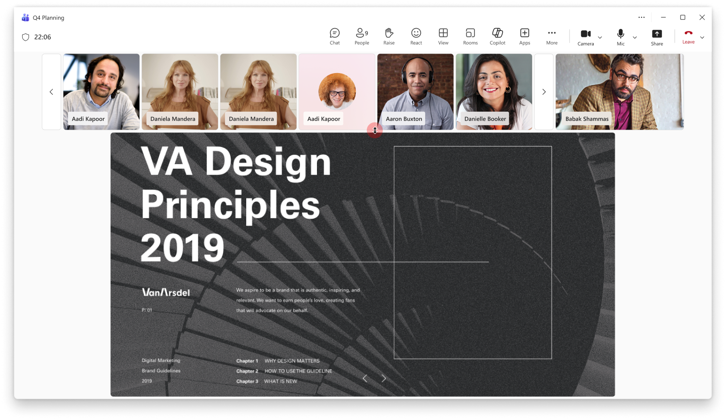The width and height of the screenshot is (726, 420).
Task: Leave the meeting
Action: 688,36
